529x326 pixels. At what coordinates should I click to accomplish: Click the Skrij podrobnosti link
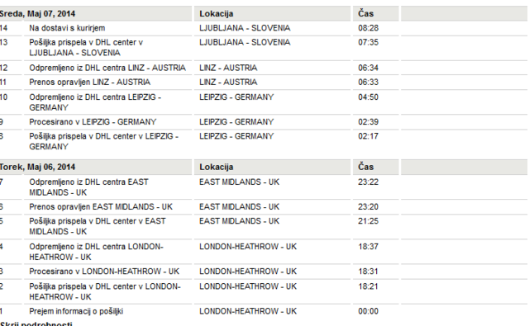(x=36, y=324)
